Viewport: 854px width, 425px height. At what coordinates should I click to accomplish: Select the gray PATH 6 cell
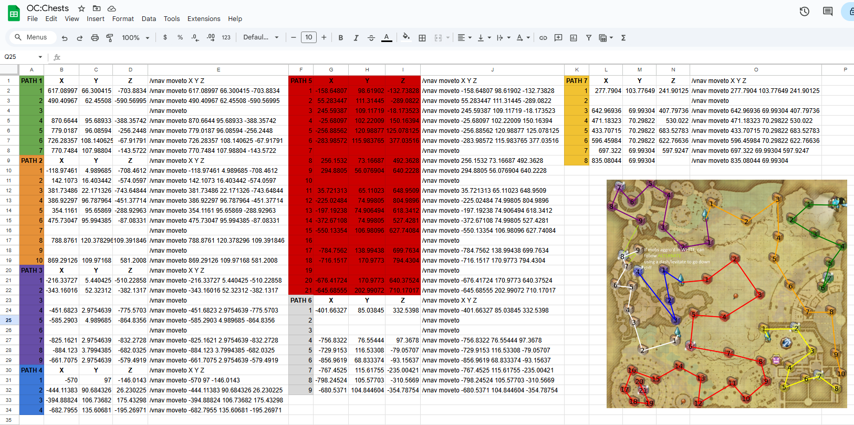pos(301,300)
